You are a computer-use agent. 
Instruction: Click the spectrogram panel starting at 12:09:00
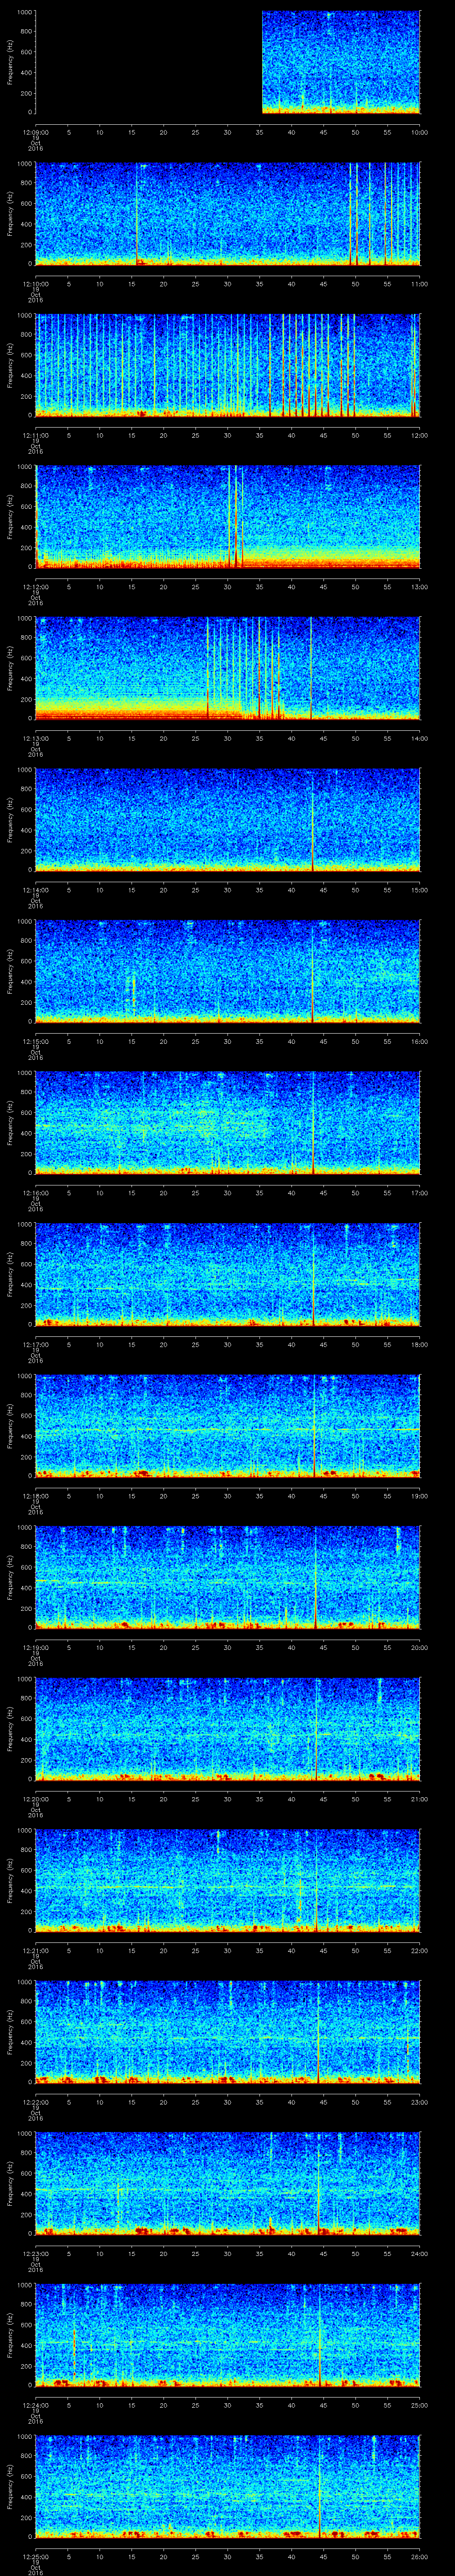pos(228,62)
